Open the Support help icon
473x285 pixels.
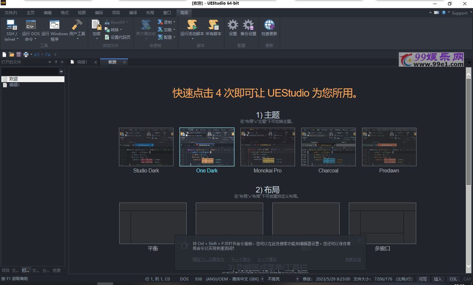coord(444,13)
